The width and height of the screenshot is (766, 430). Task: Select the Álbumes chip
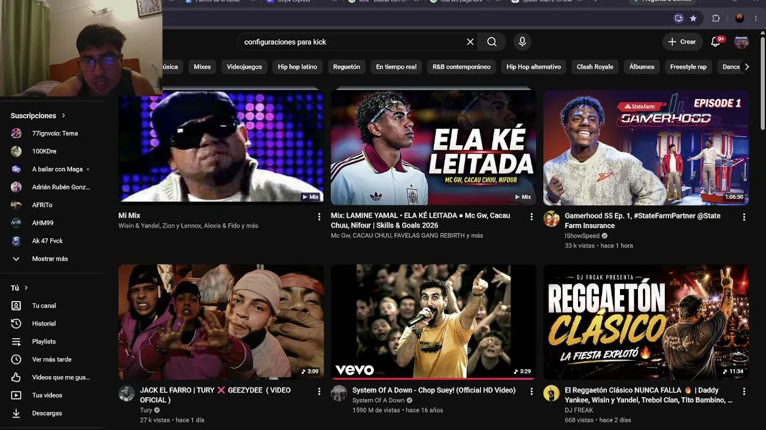(642, 67)
